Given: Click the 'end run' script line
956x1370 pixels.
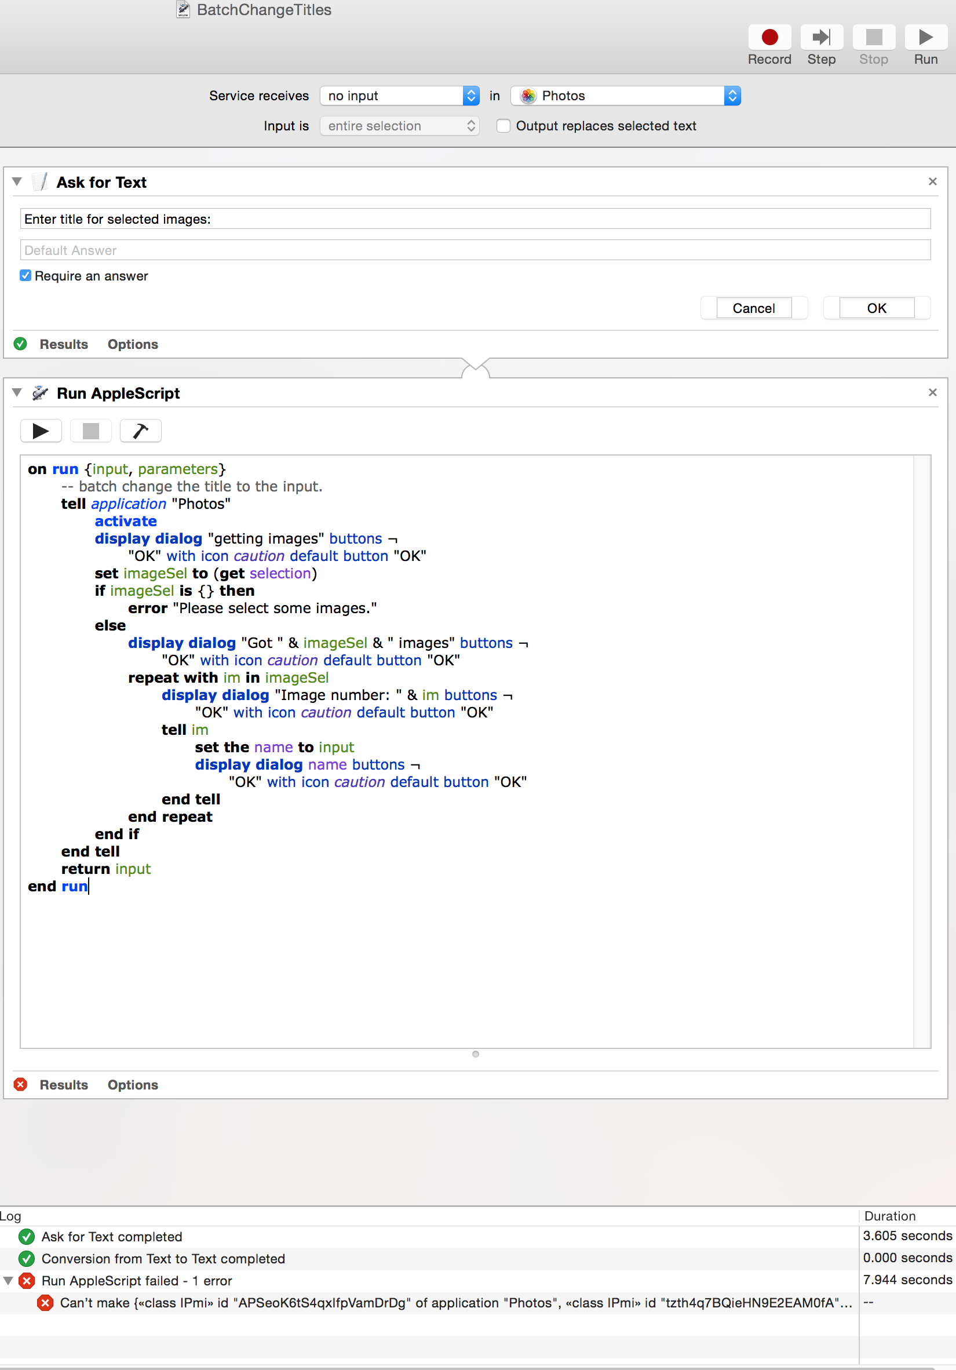Looking at the screenshot, I should point(58,886).
